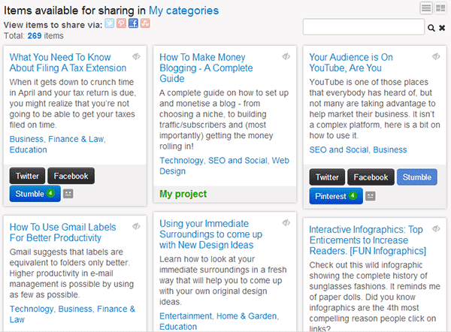The width and height of the screenshot is (451, 332).
Task: Click megaphone icon on Tax Extension card
Action: click(136, 56)
